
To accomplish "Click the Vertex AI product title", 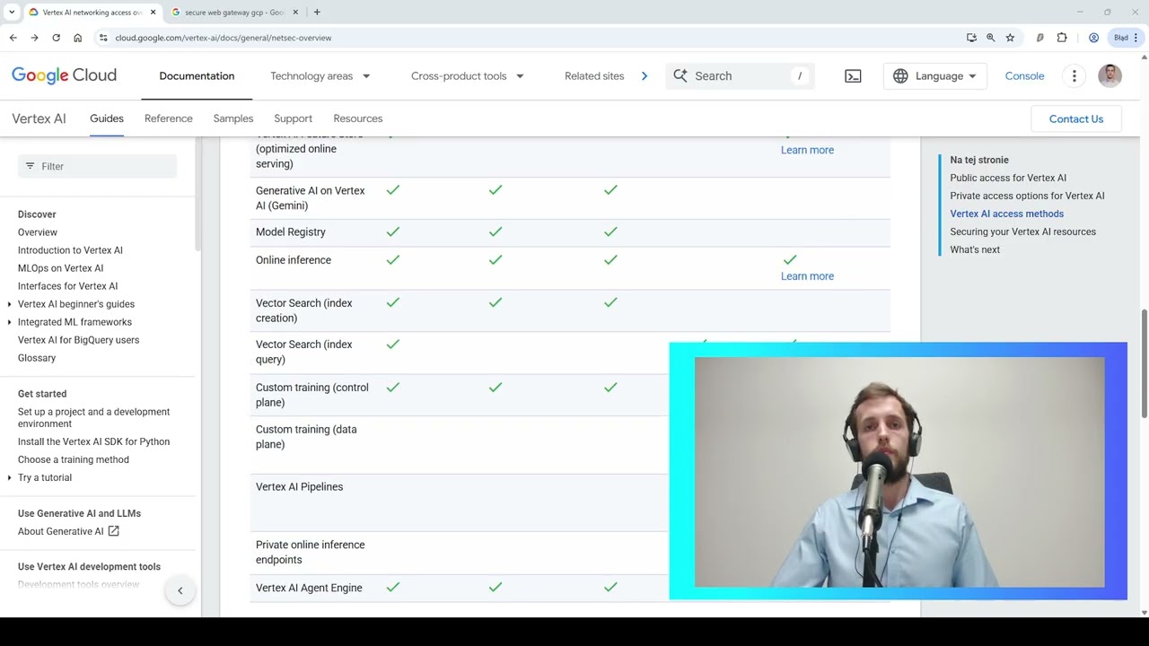I will (39, 118).
